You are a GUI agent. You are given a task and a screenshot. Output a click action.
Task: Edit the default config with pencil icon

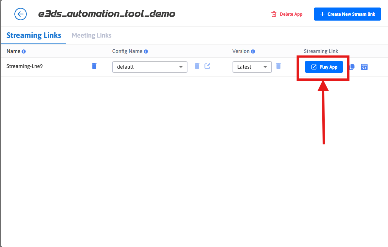(207, 66)
